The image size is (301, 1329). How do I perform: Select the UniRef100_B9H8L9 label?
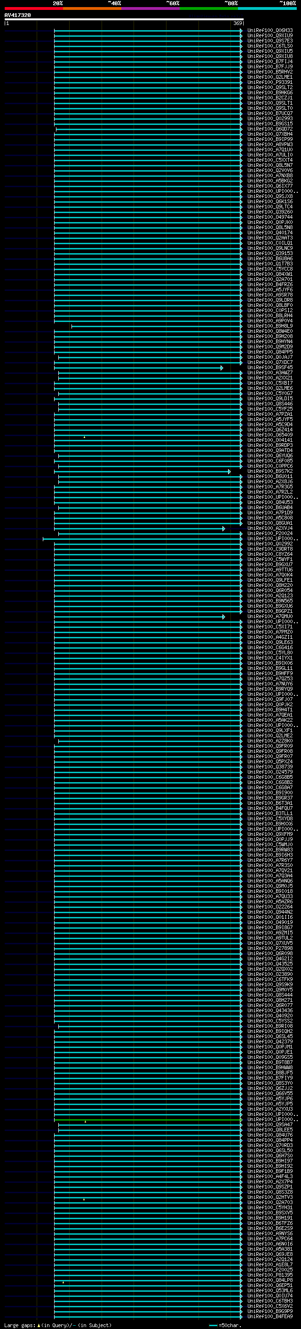(x=270, y=326)
